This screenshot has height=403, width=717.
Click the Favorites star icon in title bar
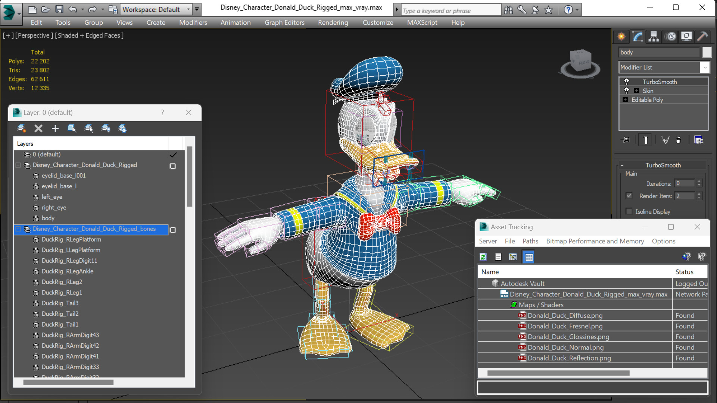548,10
